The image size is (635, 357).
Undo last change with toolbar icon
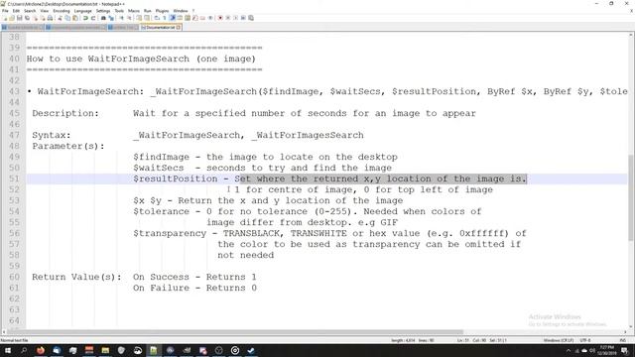coord(85,18)
